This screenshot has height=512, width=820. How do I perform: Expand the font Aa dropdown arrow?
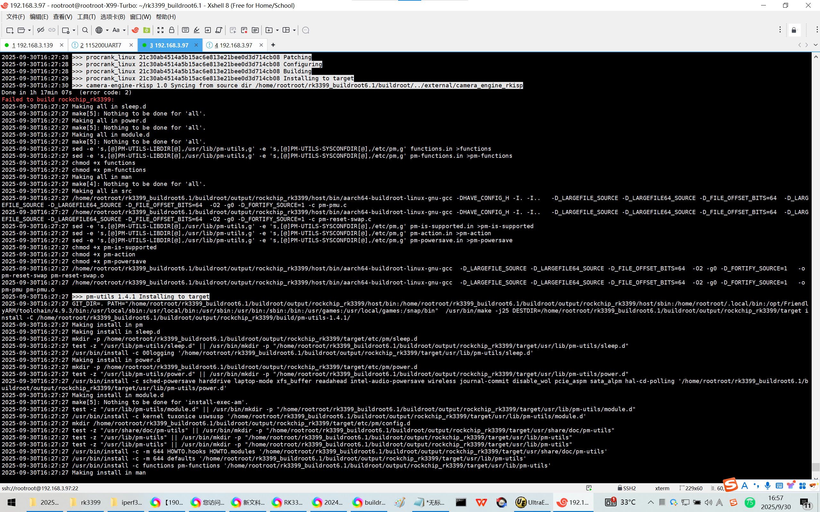click(124, 30)
